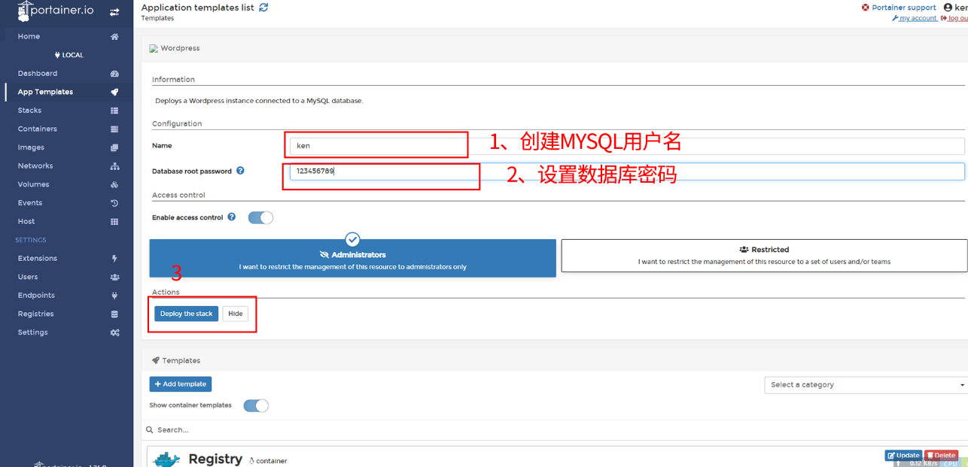The height and width of the screenshot is (467, 968).
Task: Click the help icon beside Enable access control
Action: pos(232,217)
